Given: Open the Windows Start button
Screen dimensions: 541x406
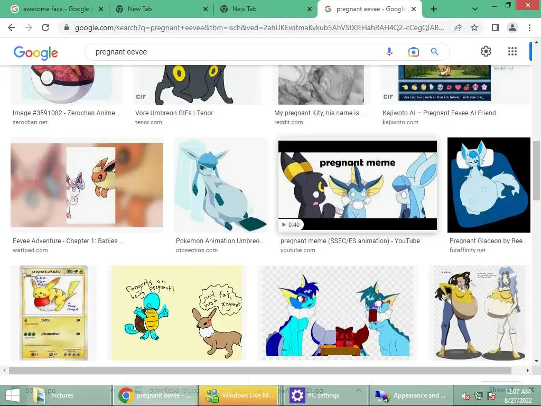Looking at the screenshot, I should tap(13, 395).
